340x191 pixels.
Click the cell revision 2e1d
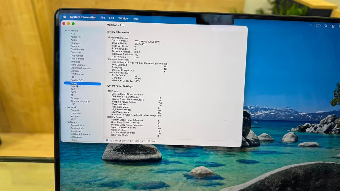pyautogui.click(x=137, y=57)
